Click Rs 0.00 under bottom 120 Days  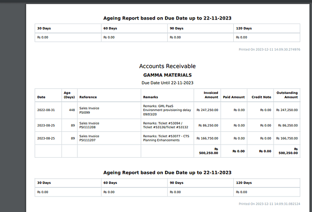tap(241, 192)
